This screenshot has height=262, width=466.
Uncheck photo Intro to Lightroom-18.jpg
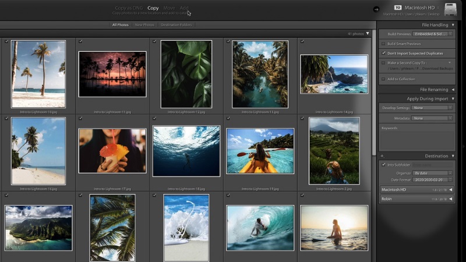pyautogui.click(x=154, y=118)
